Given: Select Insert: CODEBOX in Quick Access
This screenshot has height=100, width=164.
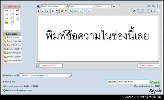Looking at the screenshot, I should pyautogui.click(x=13, y=49).
